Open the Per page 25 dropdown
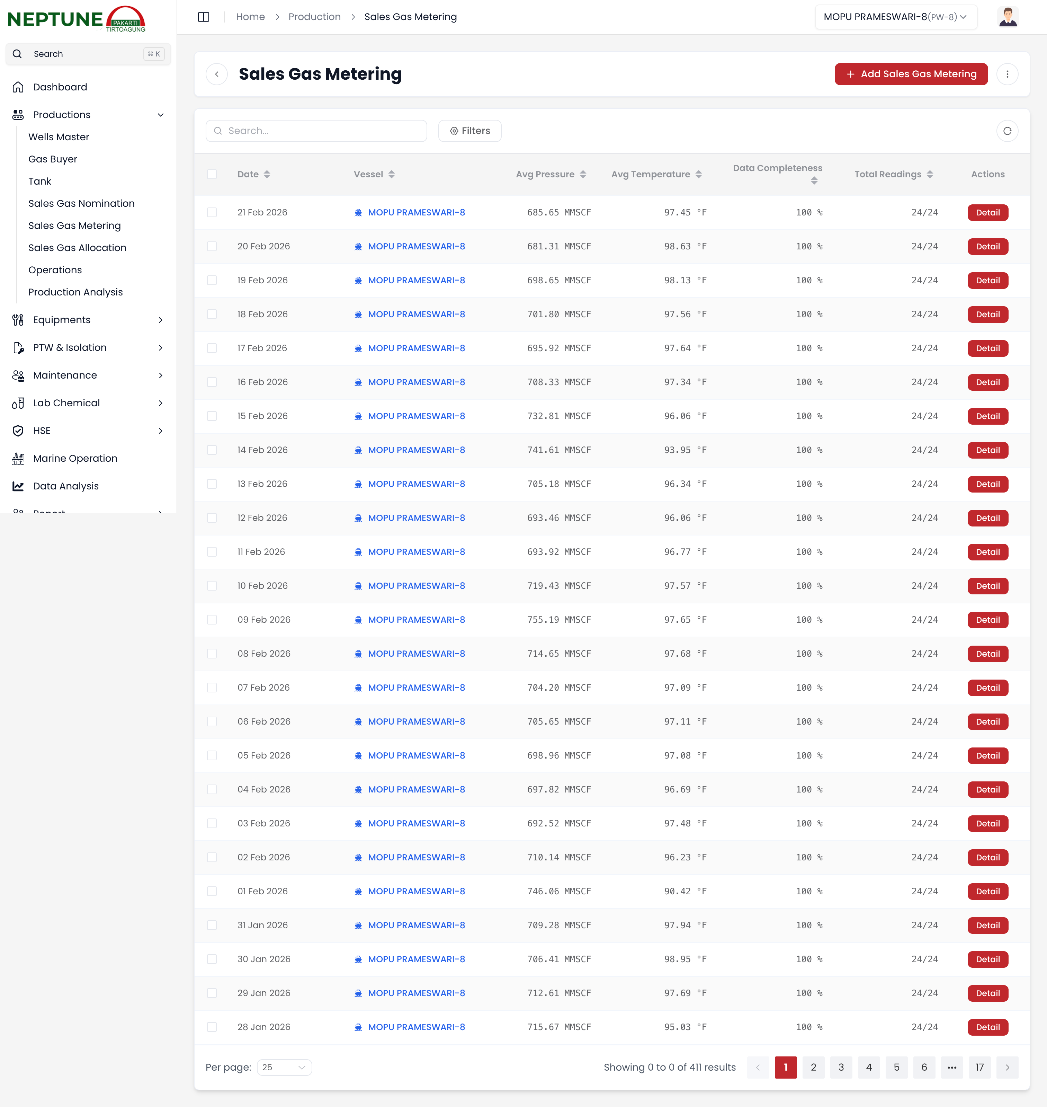Viewport: 1047px width, 1107px height. coord(284,1067)
